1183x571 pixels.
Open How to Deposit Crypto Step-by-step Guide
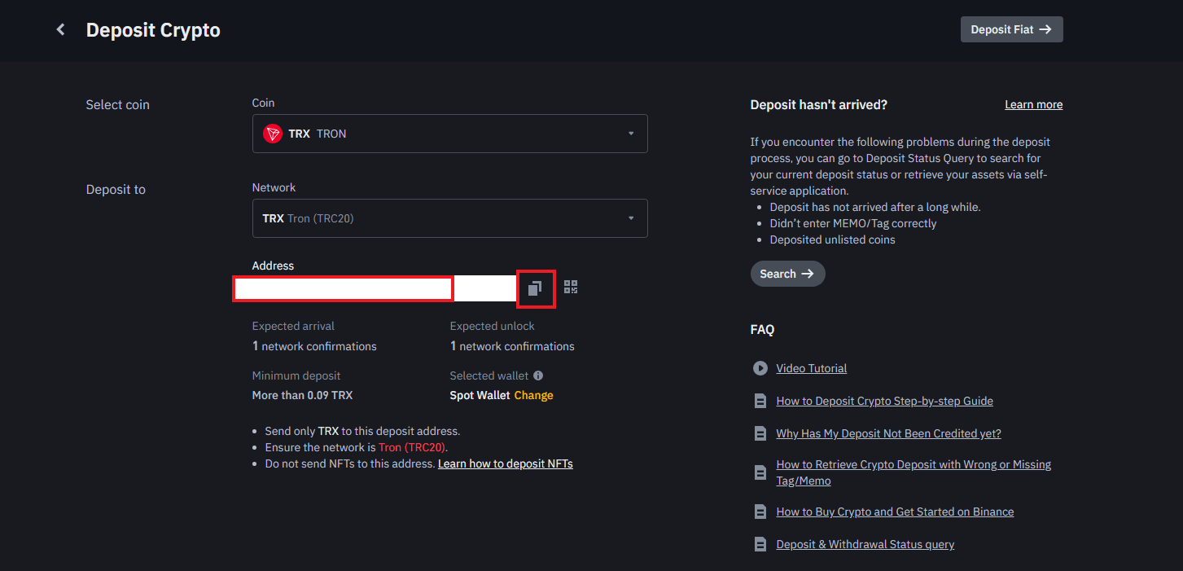point(885,401)
